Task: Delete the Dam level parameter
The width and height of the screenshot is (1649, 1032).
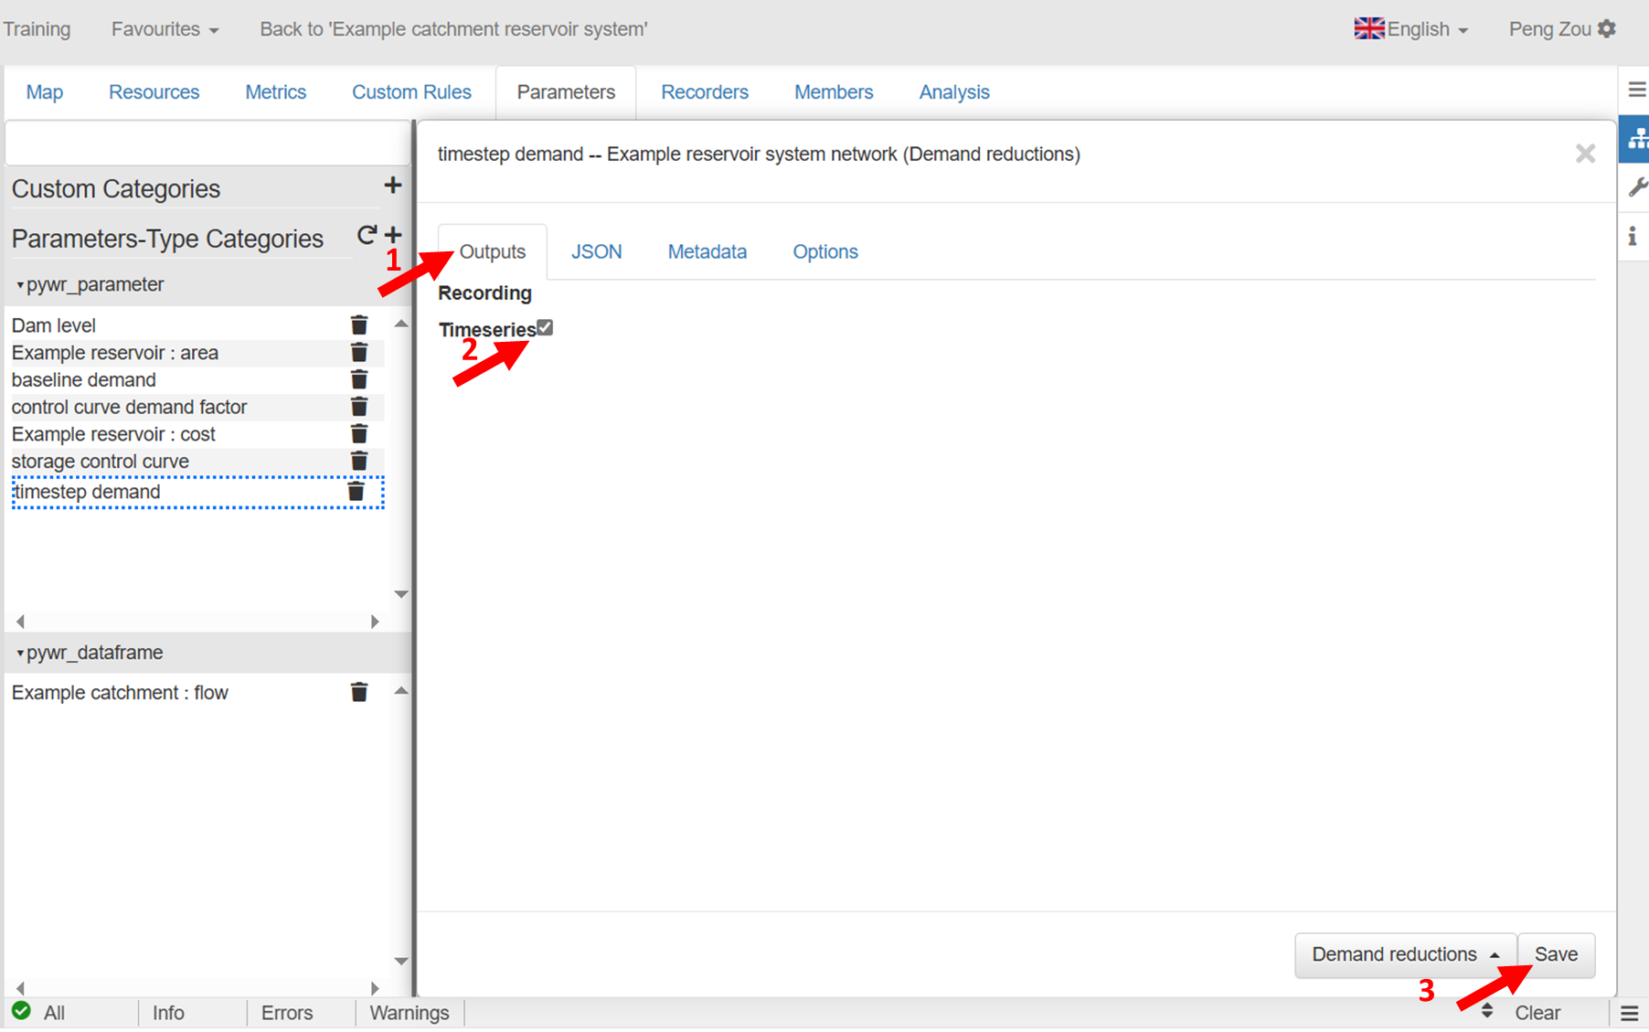Action: pos(359,325)
